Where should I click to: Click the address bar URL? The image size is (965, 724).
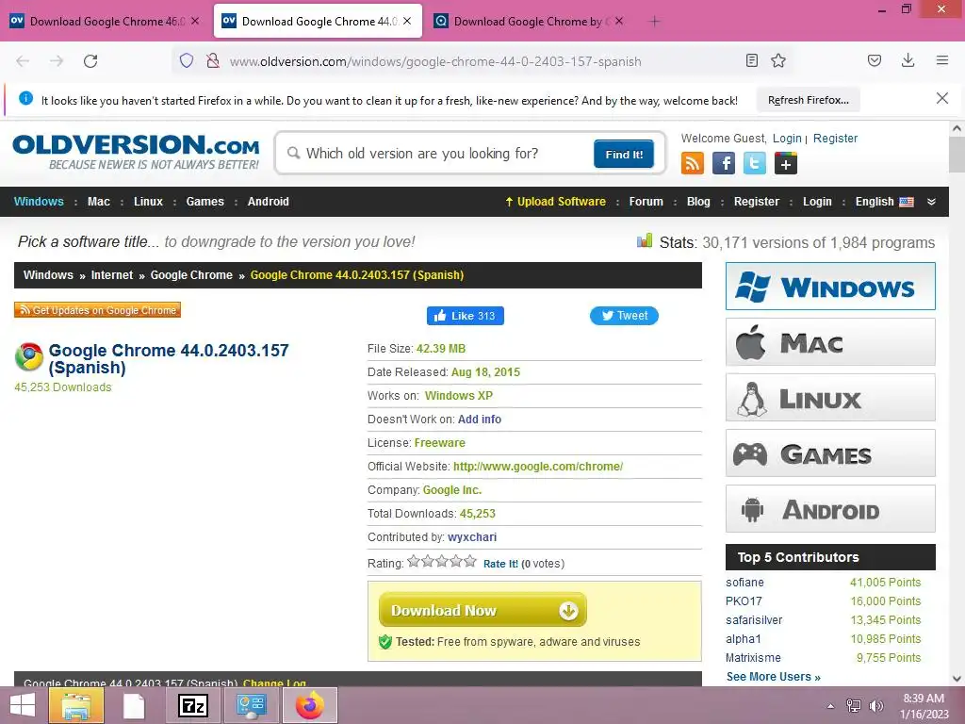tap(435, 61)
